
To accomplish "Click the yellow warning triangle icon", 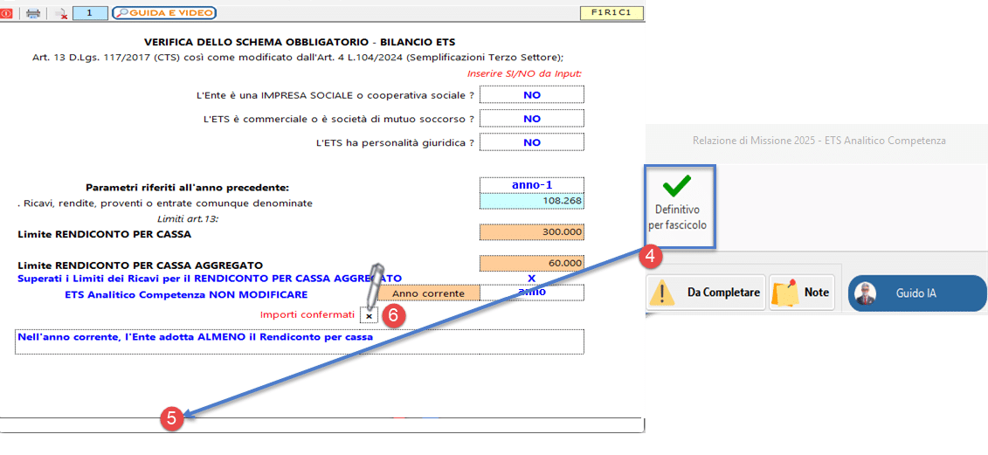I will pos(662,293).
